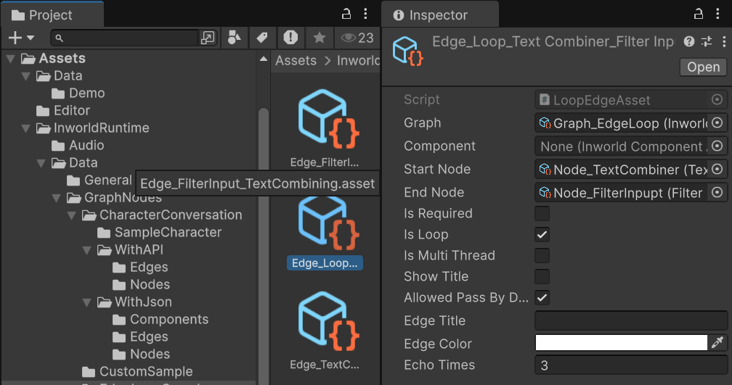
Task: Click the Project panel lock icon
Action: 346,14
